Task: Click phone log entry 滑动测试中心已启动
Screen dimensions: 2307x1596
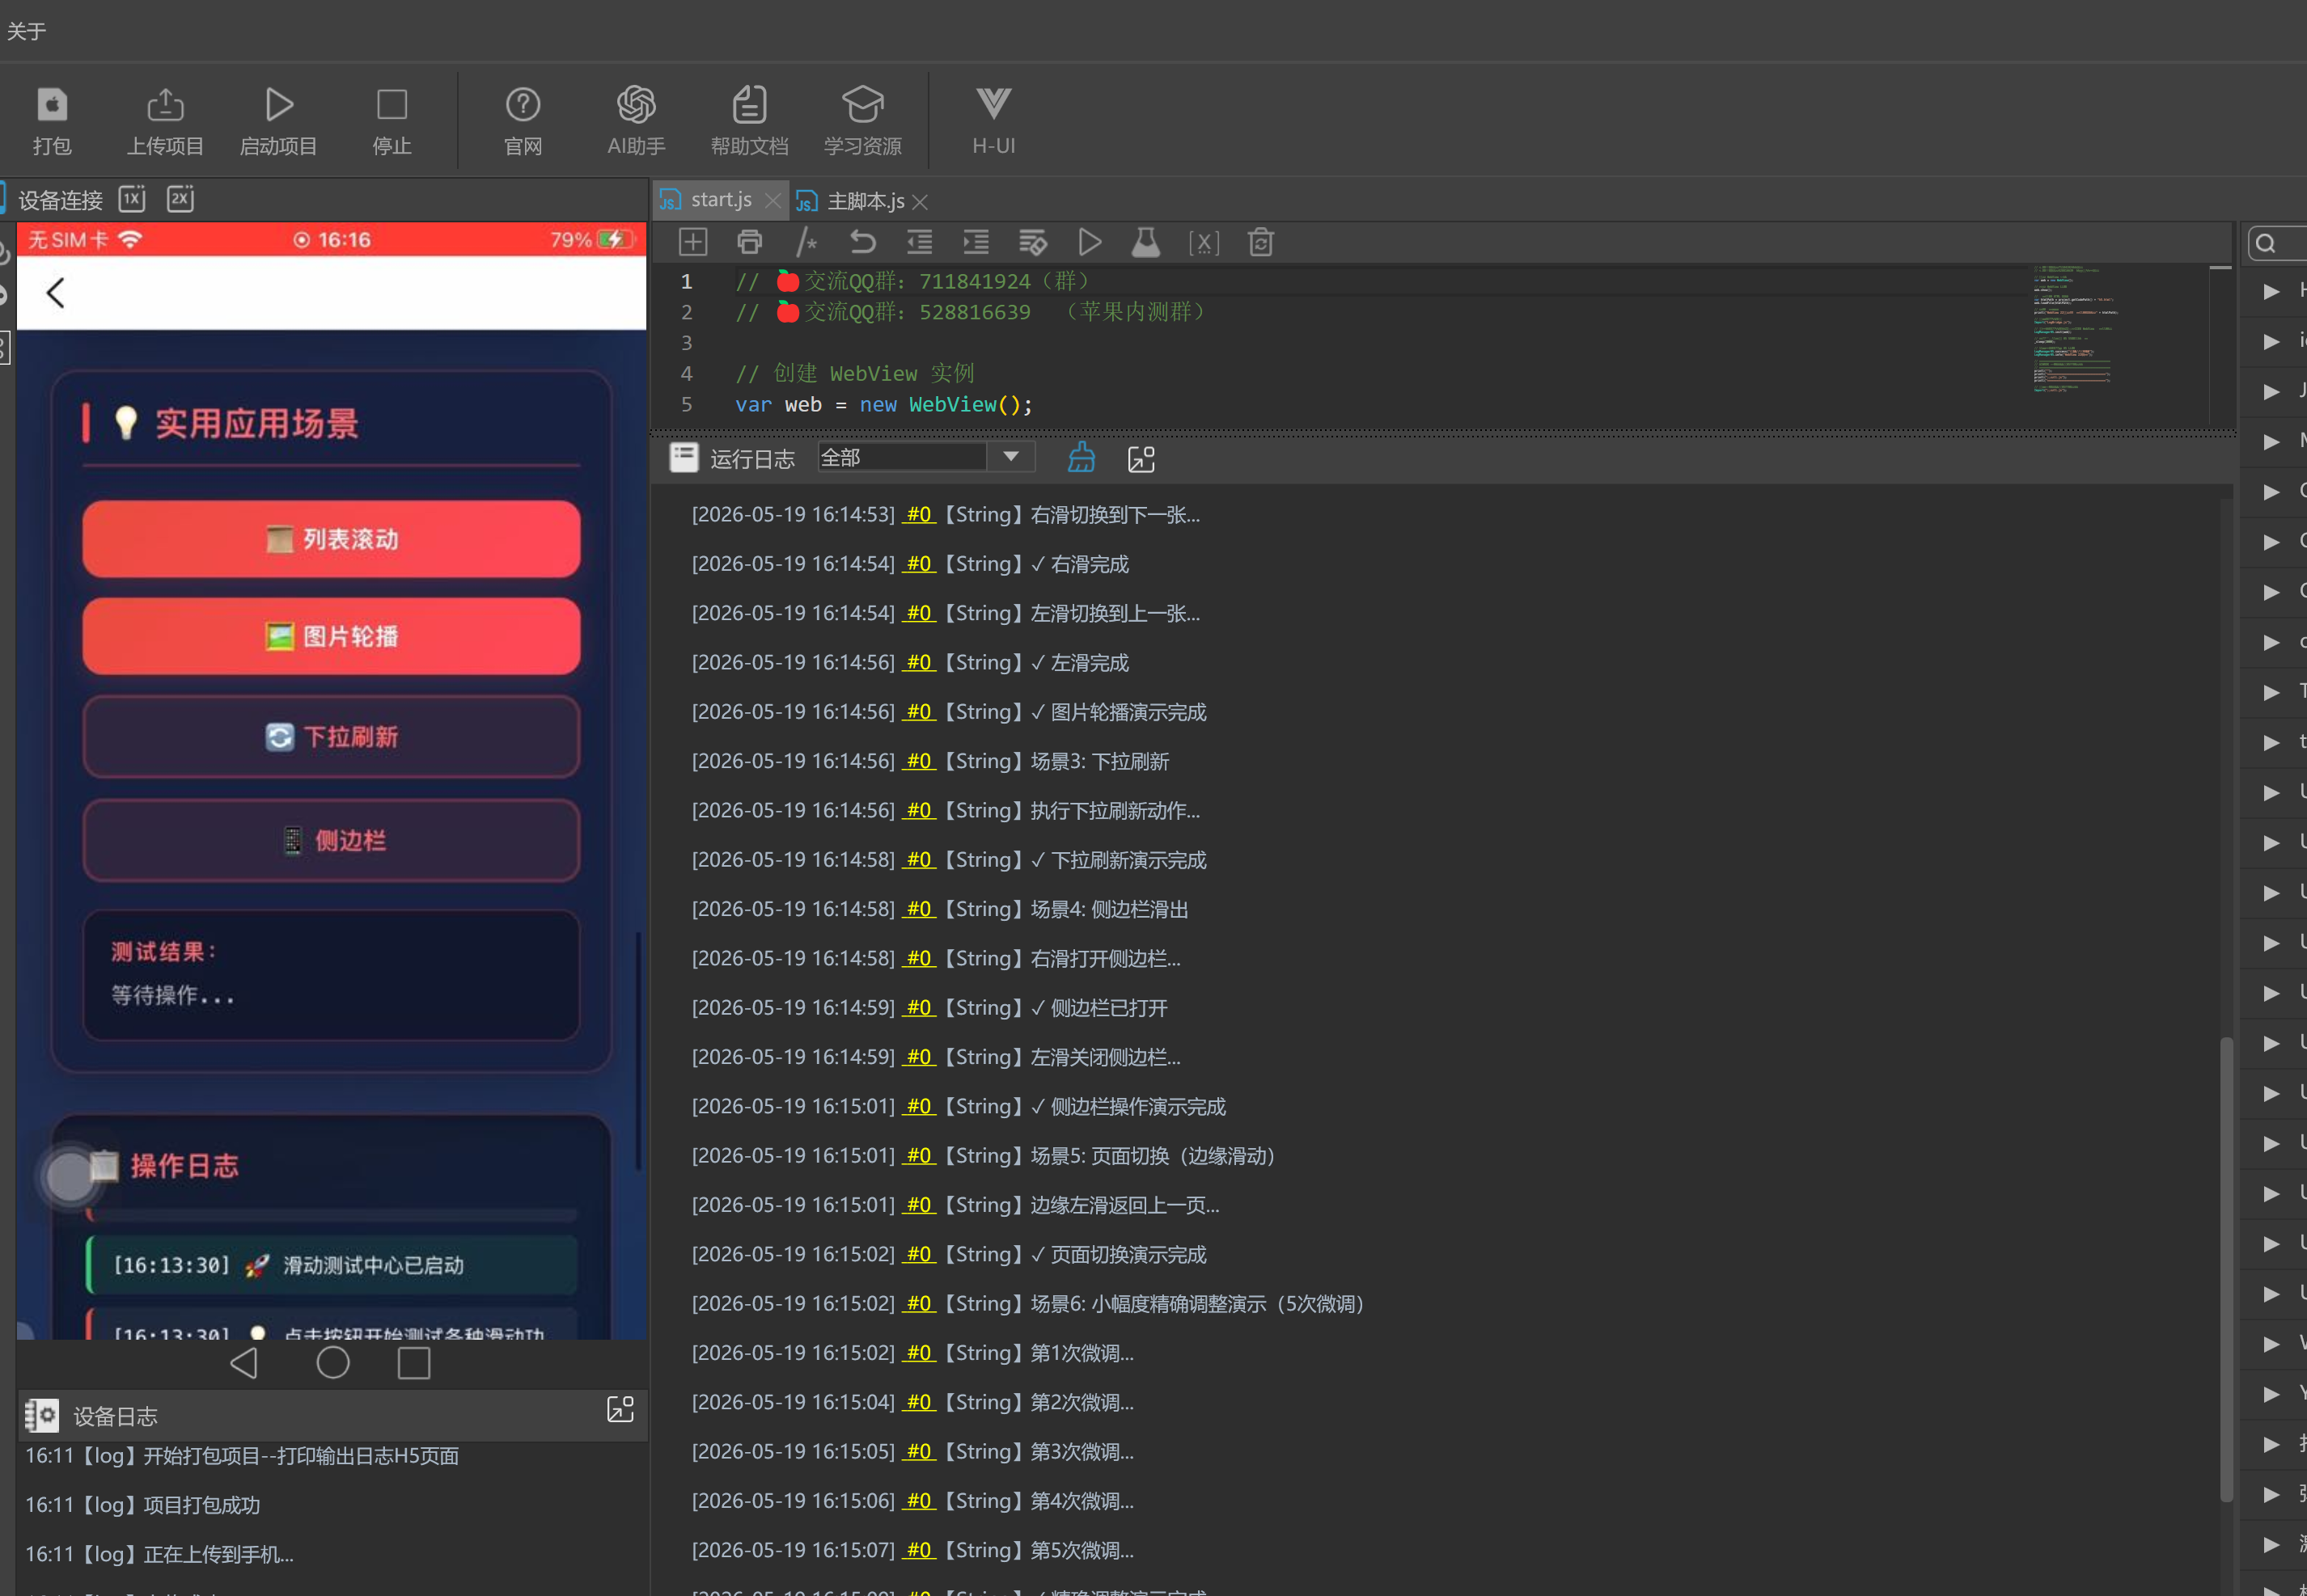Action: pos(331,1265)
